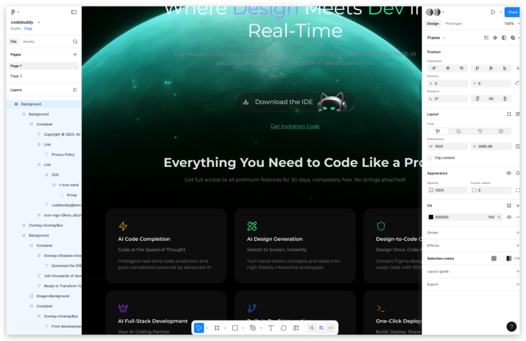Add an Effect with its plus button
The width and height of the screenshot is (526, 341).
518,246
